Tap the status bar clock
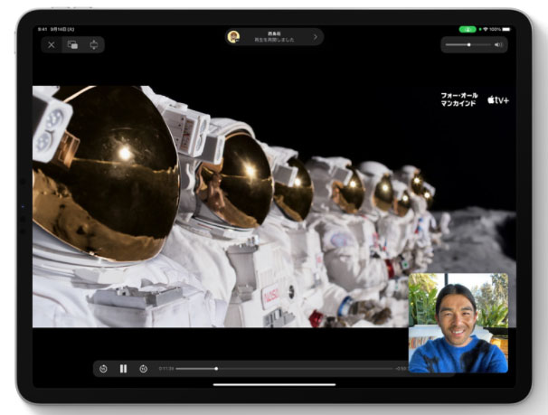Viewport: 548px width, 415px height. click(x=43, y=29)
